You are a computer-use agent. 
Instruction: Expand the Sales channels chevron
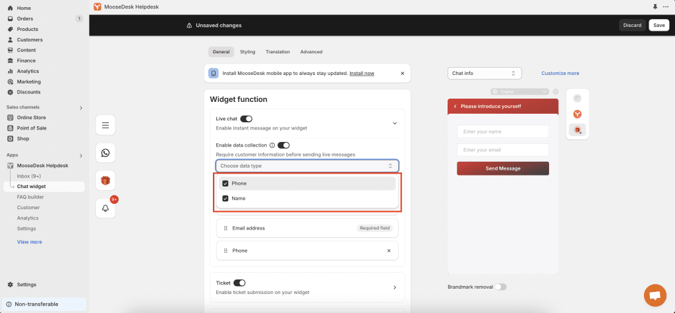[x=81, y=108]
